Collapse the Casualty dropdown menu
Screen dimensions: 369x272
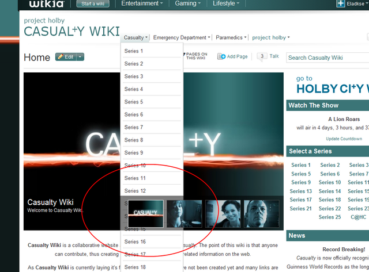click(135, 37)
